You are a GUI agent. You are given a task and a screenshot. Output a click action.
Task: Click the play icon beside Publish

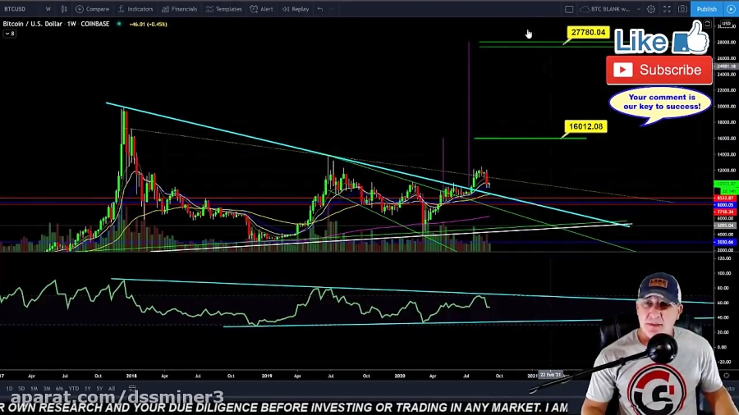point(731,9)
